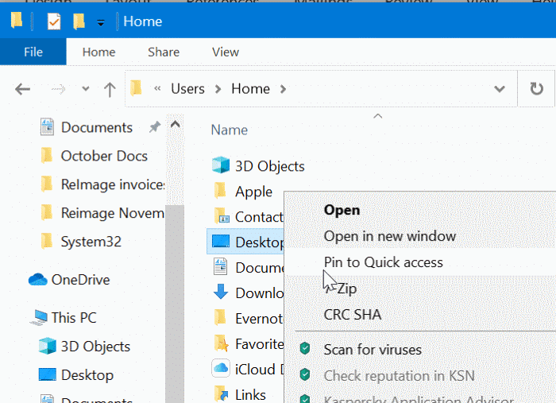Expand chevron after Users in breadcrumb
556x403 pixels.
click(218, 89)
